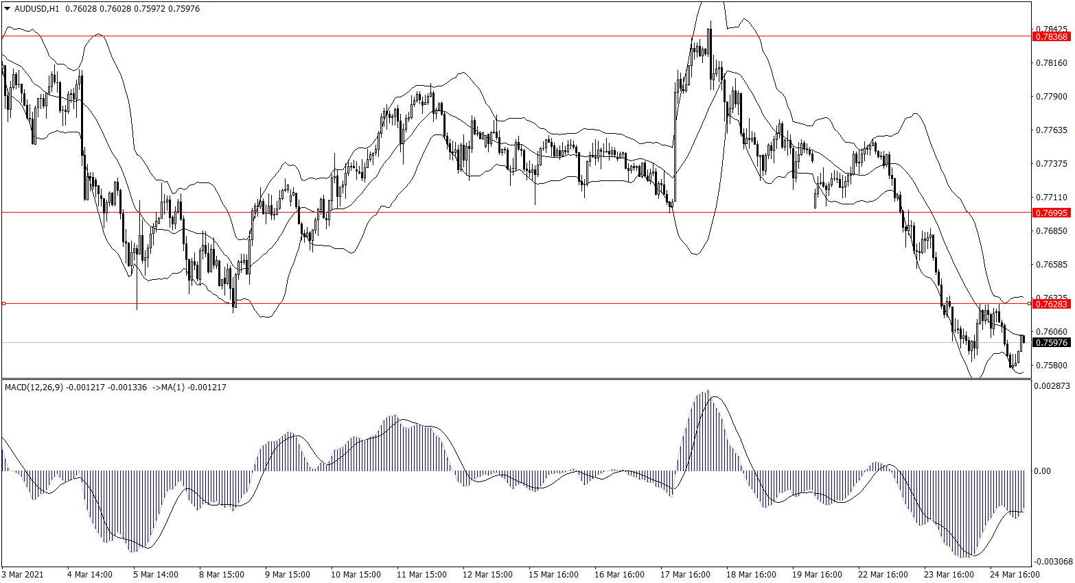Click the 0.77375 price scale value
This screenshot has width=1075, height=583.
point(1051,164)
